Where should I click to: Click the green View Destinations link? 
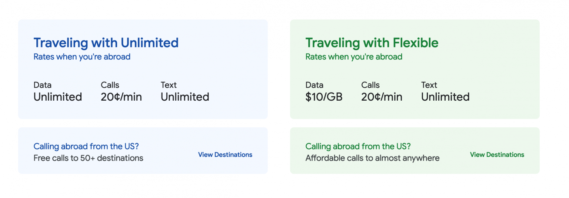[497, 155]
